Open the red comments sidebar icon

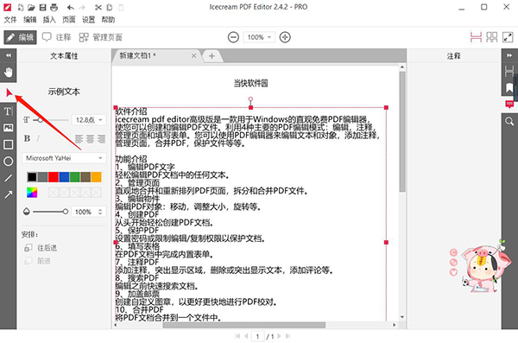[x=509, y=105]
